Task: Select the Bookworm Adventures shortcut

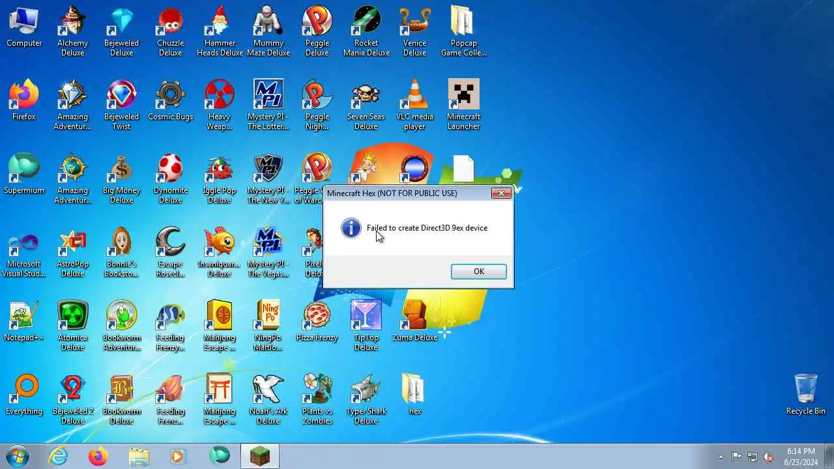Action: (x=122, y=326)
